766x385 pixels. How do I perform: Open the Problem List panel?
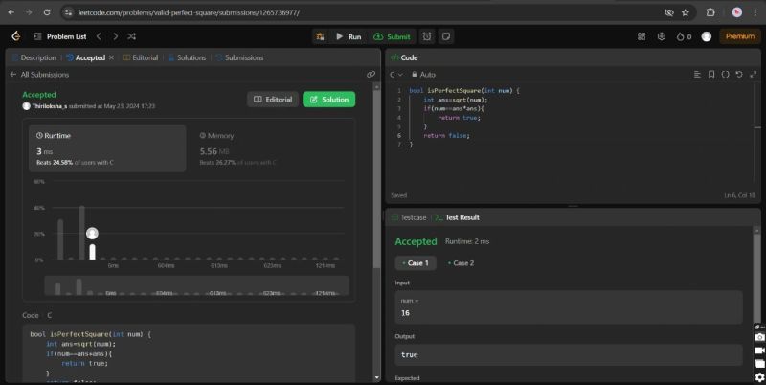tap(60, 36)
